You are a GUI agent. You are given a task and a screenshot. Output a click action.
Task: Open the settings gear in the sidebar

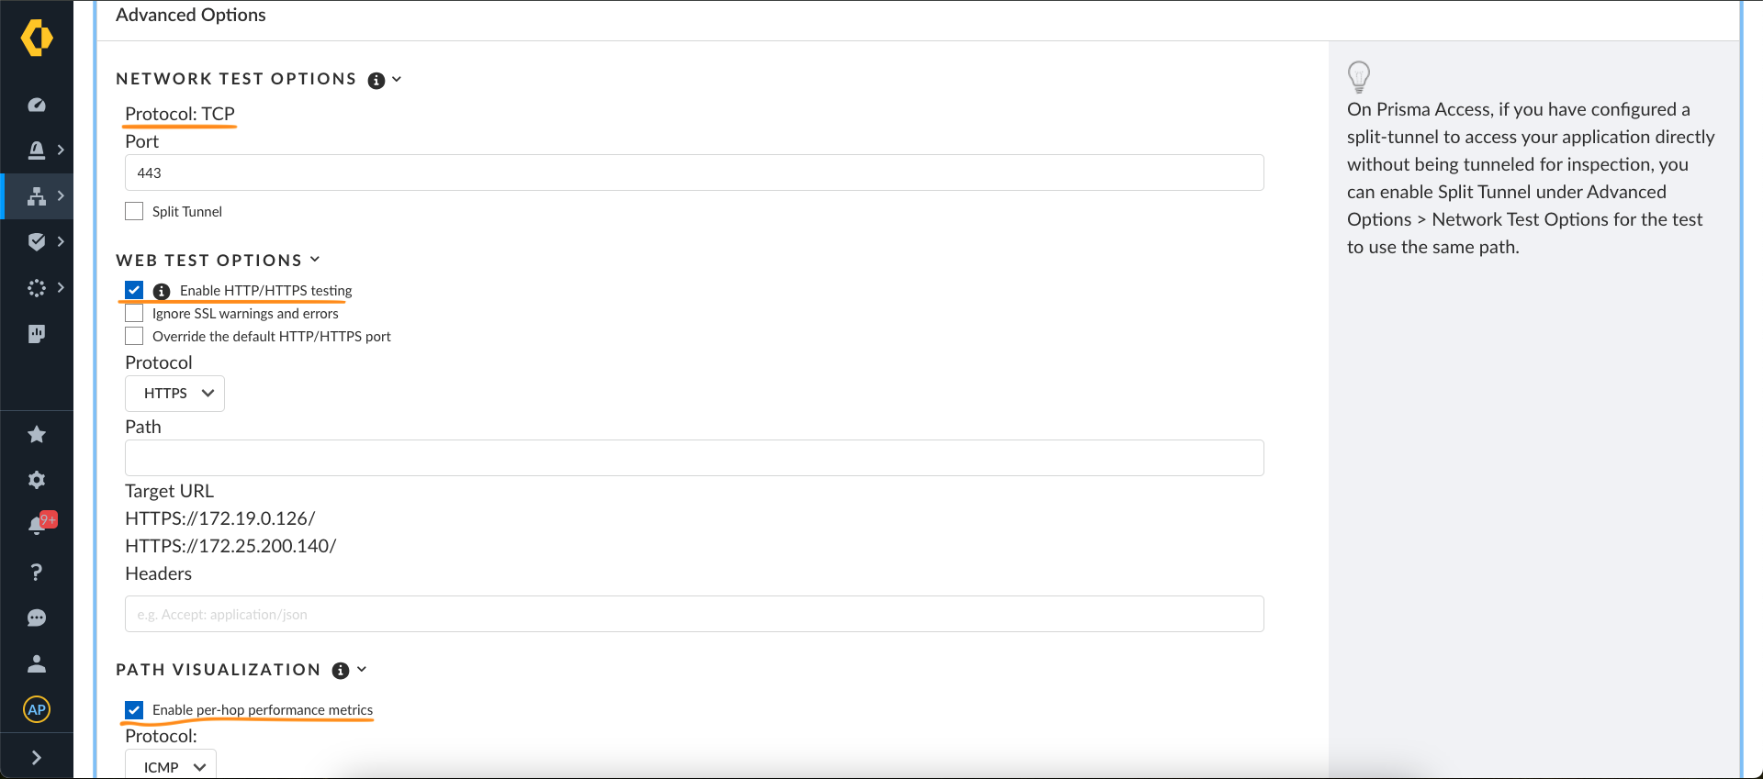37,480
